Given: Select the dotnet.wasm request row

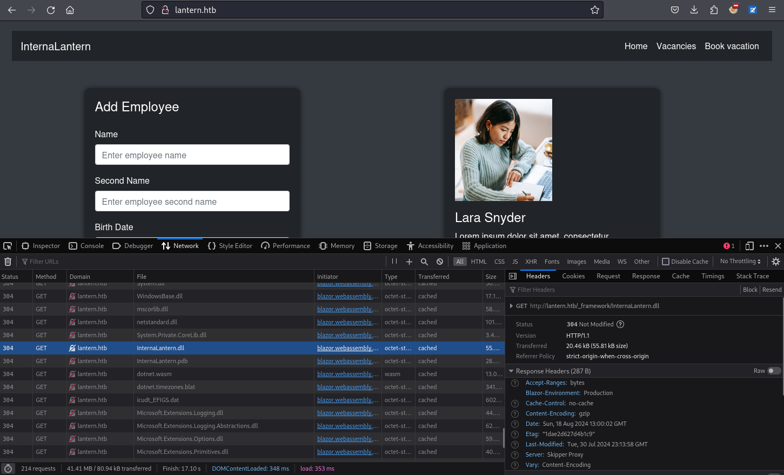Looking at the screenshot, I should point(252,374).
